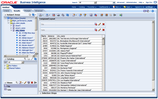Switch to the Prompts tab
Screen dimensions: 158x99
pos(27,11)
